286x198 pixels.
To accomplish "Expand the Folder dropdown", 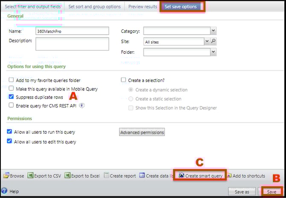I will pos(213,52).
